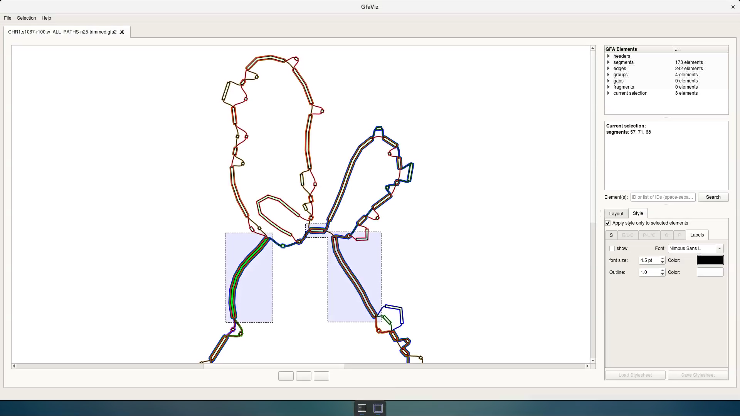Expand the edges tree node
This screenshot has height=416, width=740.
(609, 69)
